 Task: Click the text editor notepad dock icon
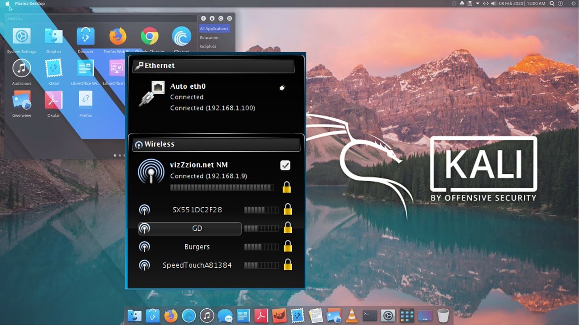pos(315,315)
